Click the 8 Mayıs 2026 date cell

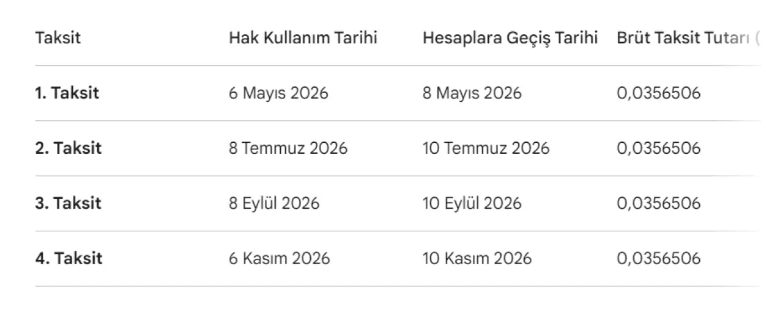tap(472, 93)
